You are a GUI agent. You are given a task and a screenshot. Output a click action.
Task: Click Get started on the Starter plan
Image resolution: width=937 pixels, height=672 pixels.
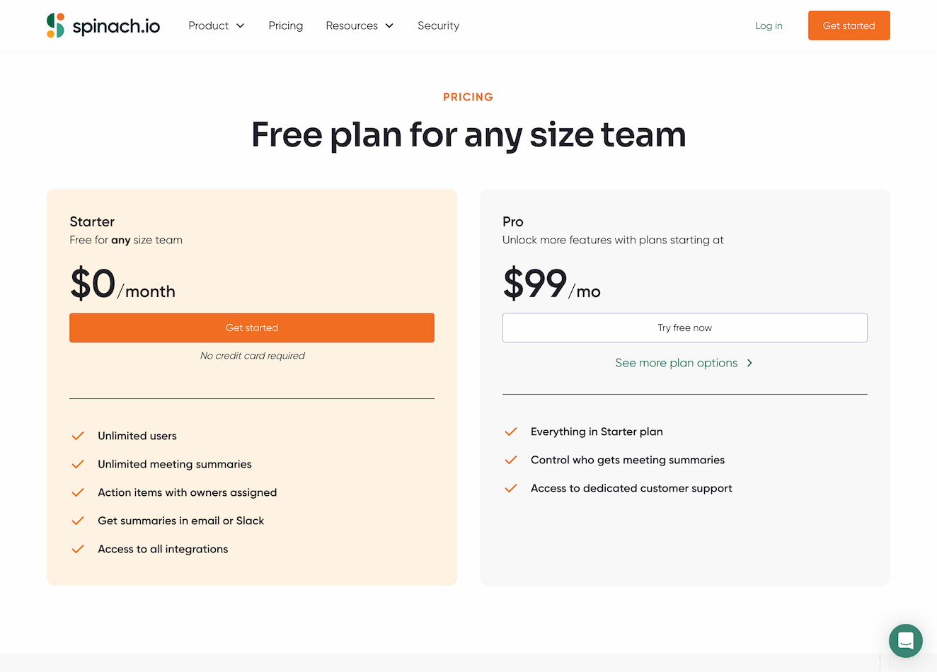coord(251,328)
